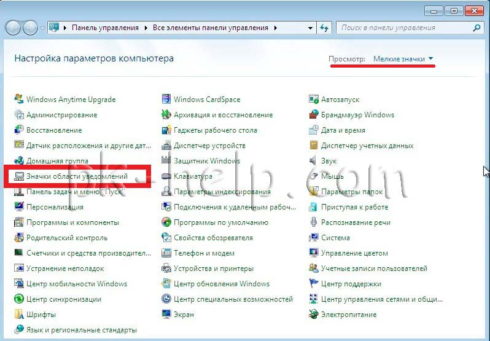Open the Управление цветом icon
The width and height of the screenshot is (490, 341).
click(313, 253)
